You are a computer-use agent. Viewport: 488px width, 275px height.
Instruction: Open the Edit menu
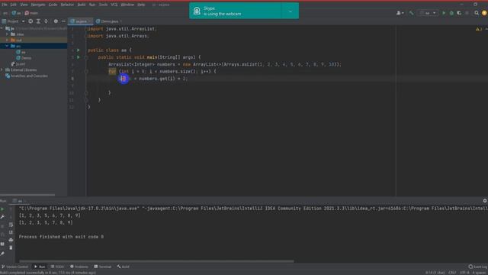(14, 5)
